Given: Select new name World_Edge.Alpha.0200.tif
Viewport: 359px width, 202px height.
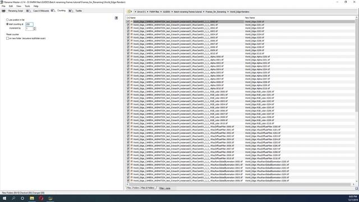Looking at the screenshot, I should tap(257, 57).
